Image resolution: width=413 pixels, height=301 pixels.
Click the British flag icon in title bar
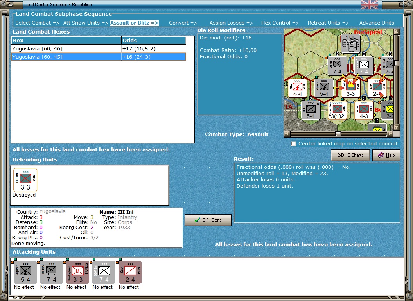coord(369,4)
